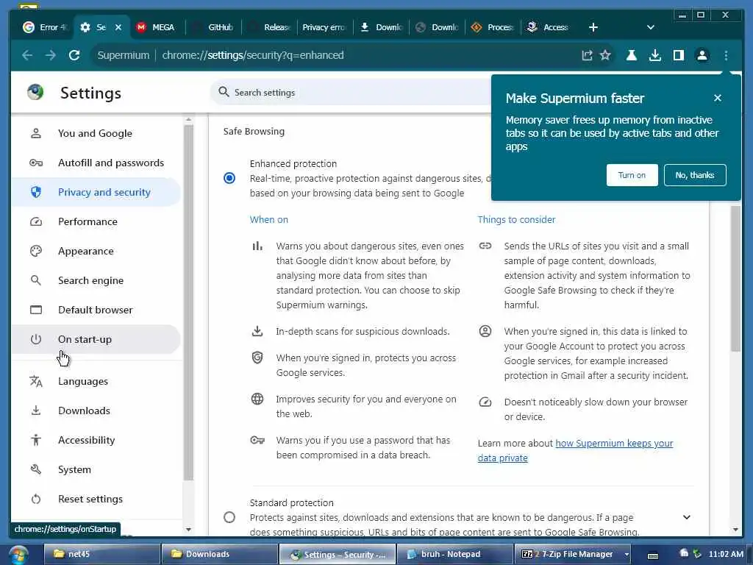Viewport: 753px width, 565px height.
Task: Open Search engine settings section
Action: pyautogui.click(x=95, y=280)
